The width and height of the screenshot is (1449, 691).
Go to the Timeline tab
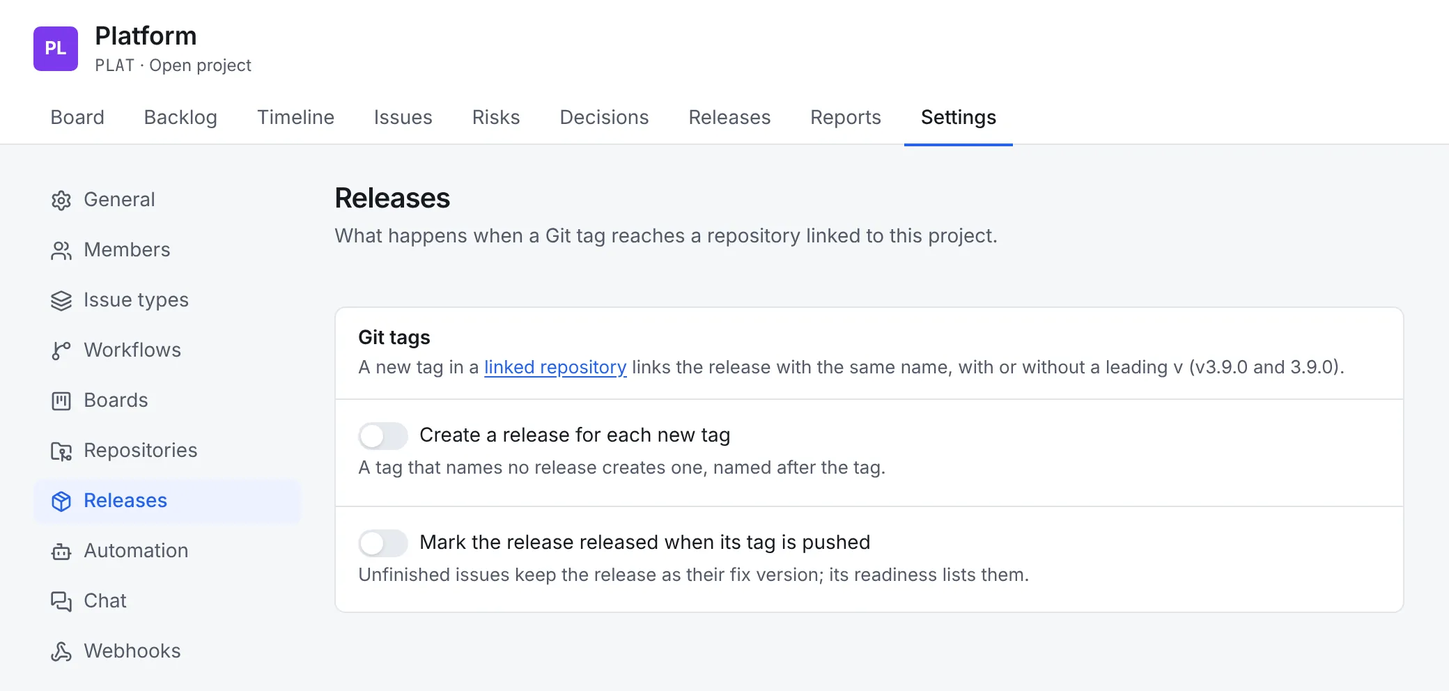click(x=295, y=117)
